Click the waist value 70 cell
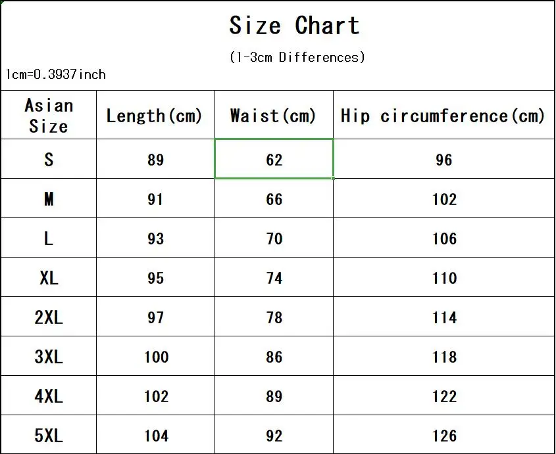This screenshot has height=454, width=556. (x=274, y=238)
